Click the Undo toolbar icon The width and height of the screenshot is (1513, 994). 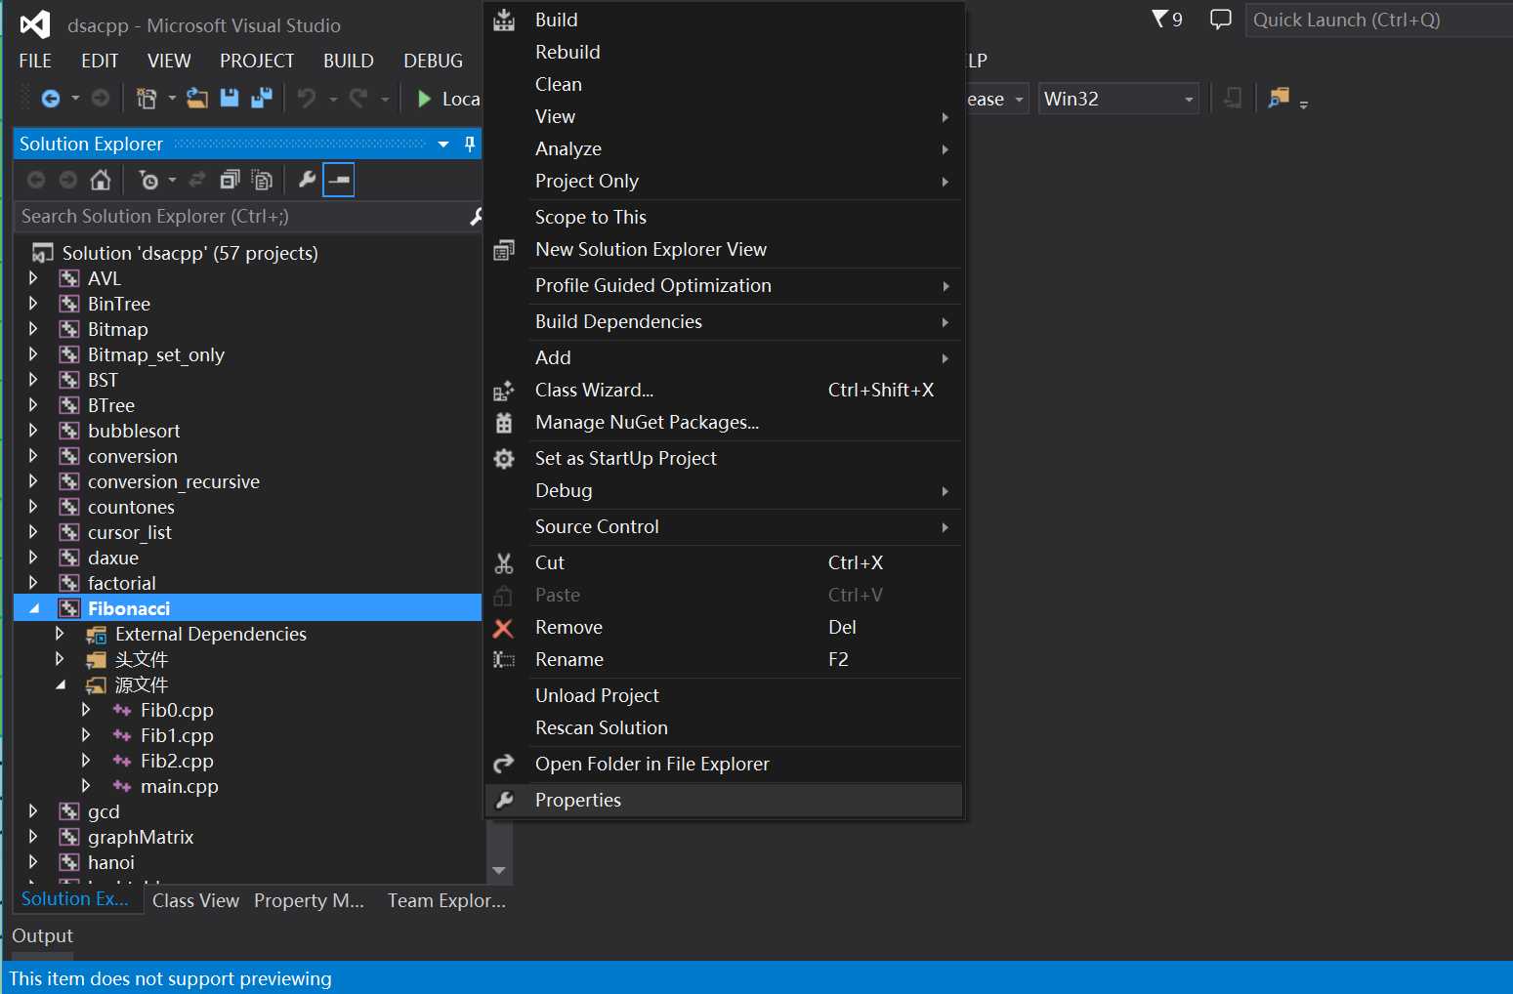pyautogui.click(x=307, y=99)
